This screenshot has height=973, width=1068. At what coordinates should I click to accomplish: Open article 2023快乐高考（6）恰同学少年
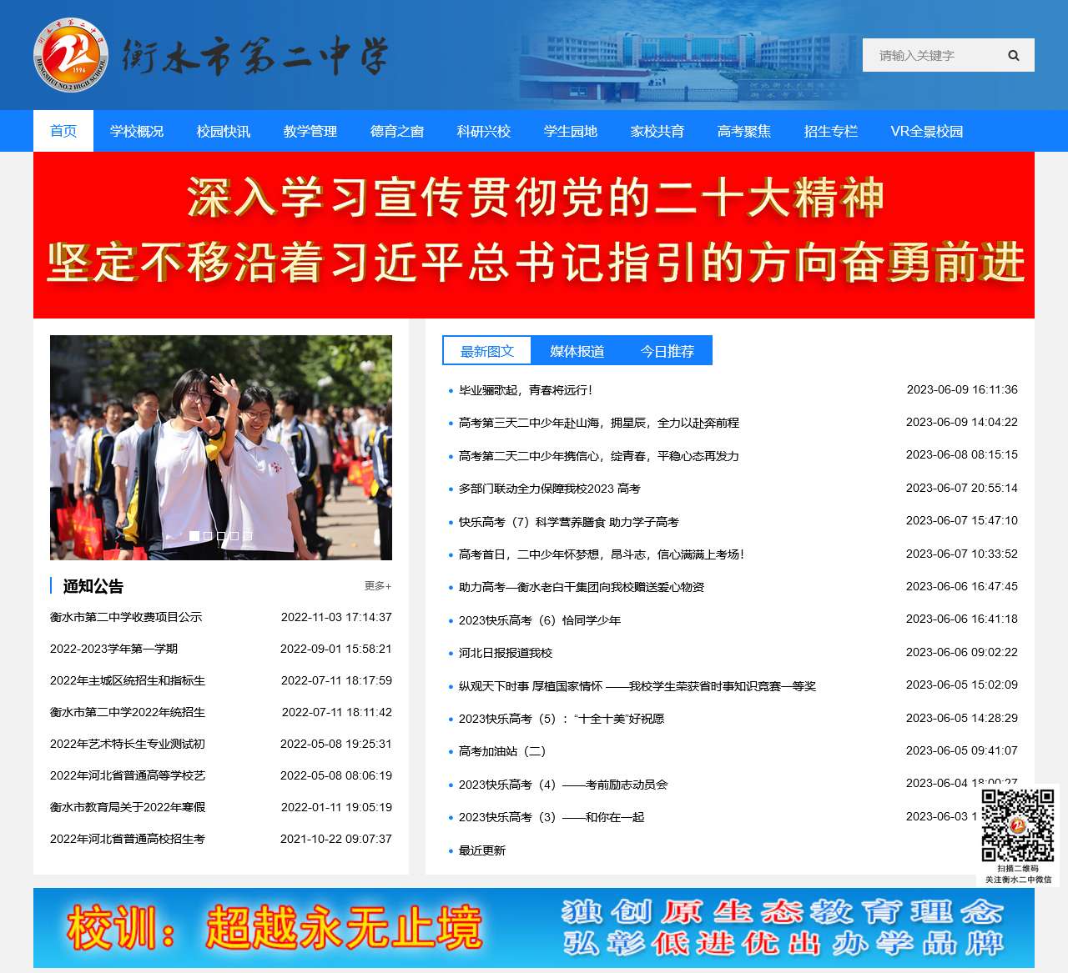coord(540,620)
